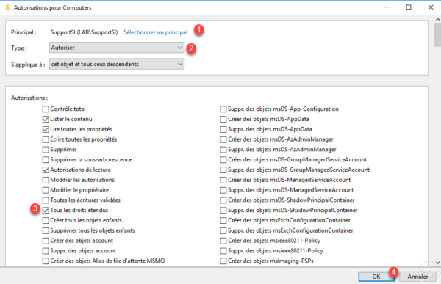Viewport: 441px width, 284px height.
Task: Check Suppr. des objets msDS-AppData
Action: (x=223, y=129)
